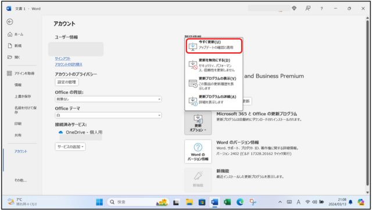Screen dimensions: 372x210
Task: Open the 印刷 (Print) page
Action: tap(18, 123)
